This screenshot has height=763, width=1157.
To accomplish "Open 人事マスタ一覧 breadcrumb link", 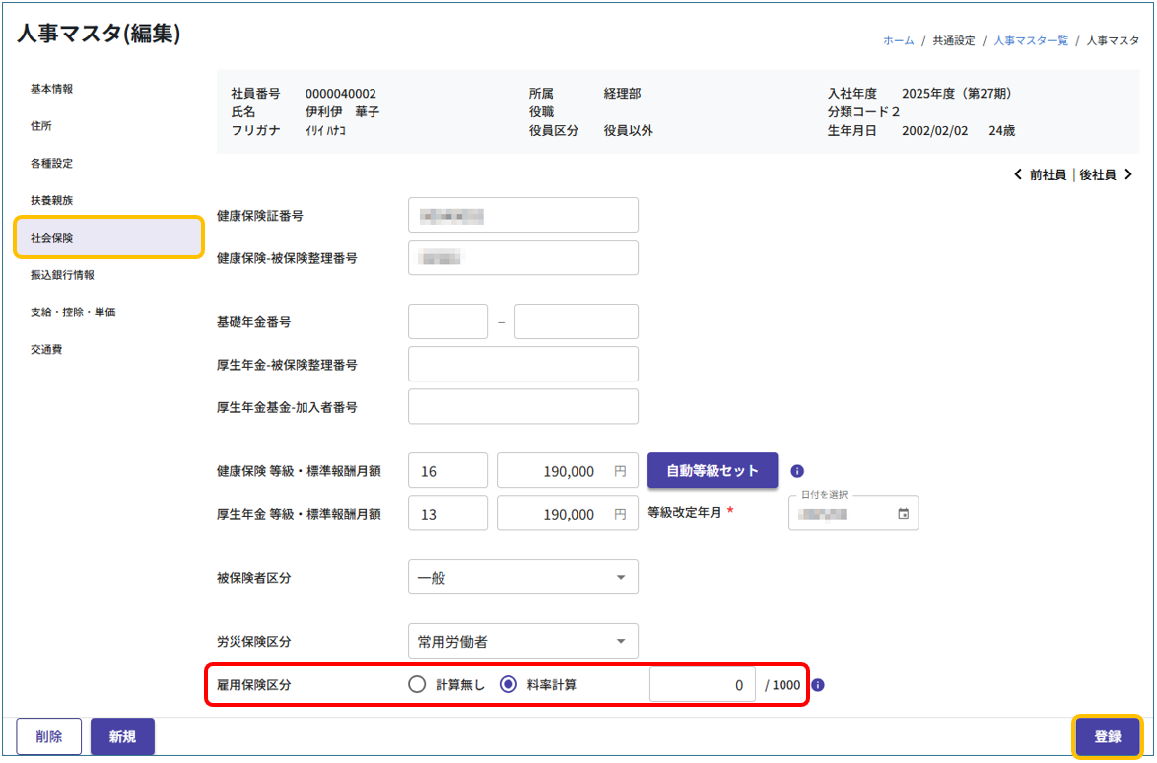I will tap(1031, 40).
